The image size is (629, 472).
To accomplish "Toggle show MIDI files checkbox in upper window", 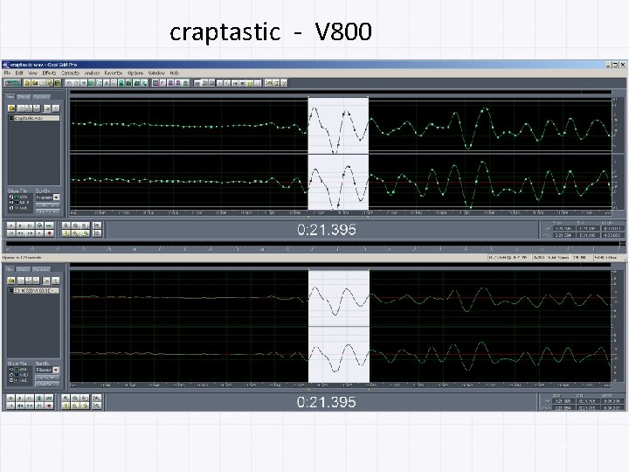I will (10, 203).
